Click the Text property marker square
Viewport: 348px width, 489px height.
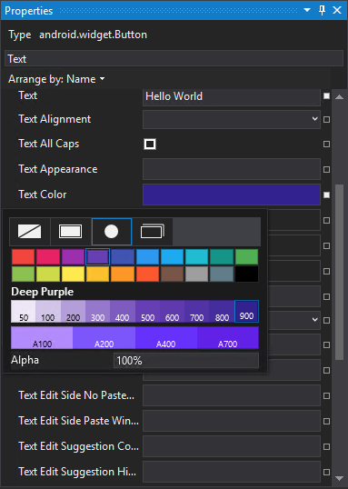point(326,95)
